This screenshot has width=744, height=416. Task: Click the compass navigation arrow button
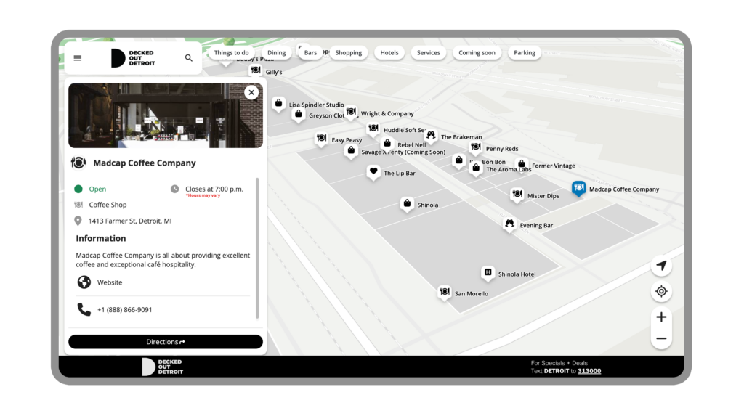[x=661, y=266]
